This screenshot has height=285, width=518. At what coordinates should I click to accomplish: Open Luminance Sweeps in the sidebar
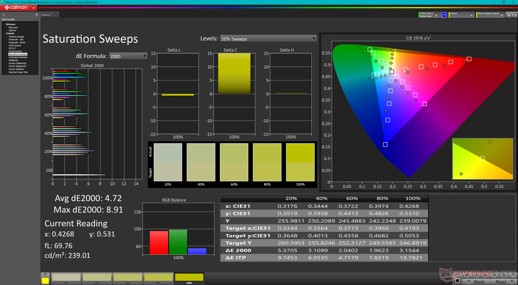[18, 57]
